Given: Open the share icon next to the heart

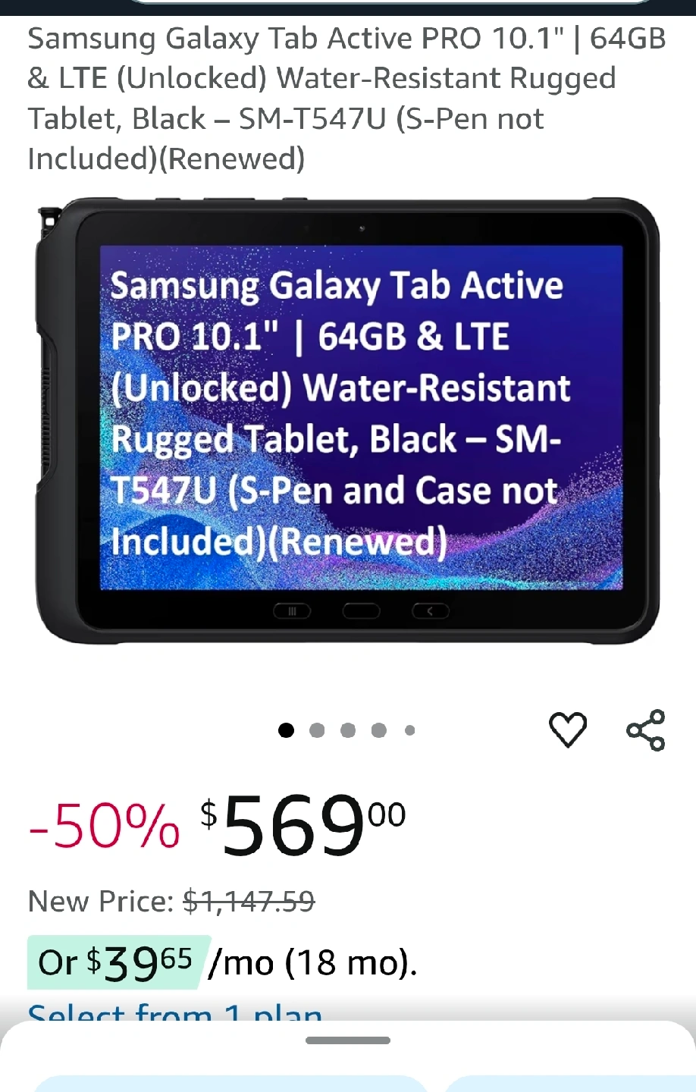Looking at the screenshot, I should (x=646, y=730).
